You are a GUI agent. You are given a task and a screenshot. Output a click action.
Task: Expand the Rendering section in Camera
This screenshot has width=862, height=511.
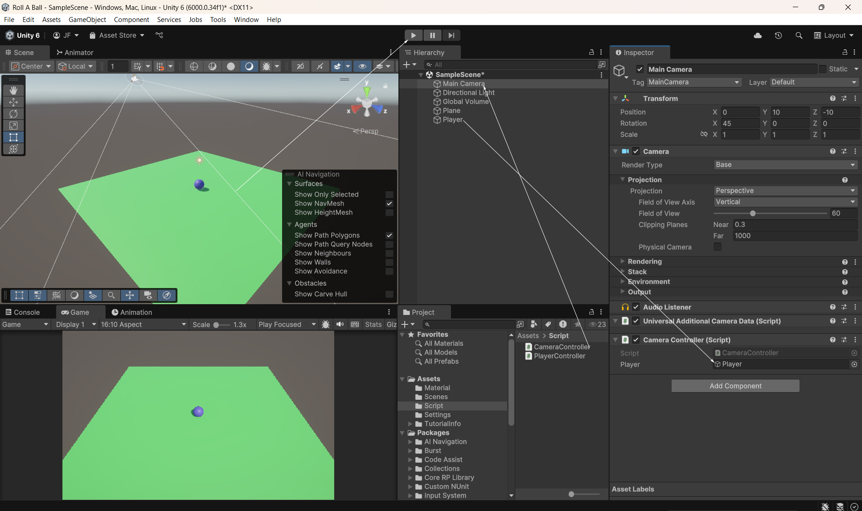click(x=645, y=262)
